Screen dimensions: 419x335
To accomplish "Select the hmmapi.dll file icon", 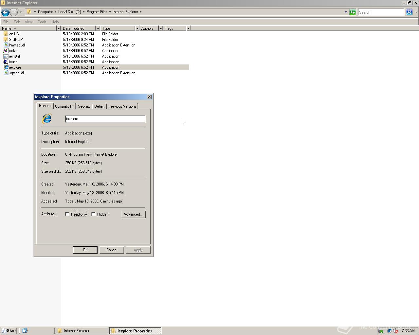I will 6,45.
